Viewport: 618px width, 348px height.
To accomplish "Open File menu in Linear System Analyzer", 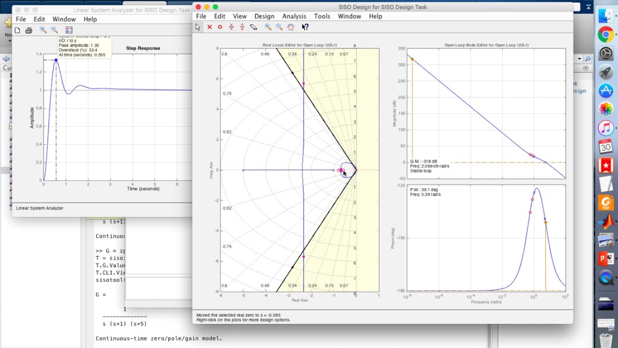I will click(21, 19).
